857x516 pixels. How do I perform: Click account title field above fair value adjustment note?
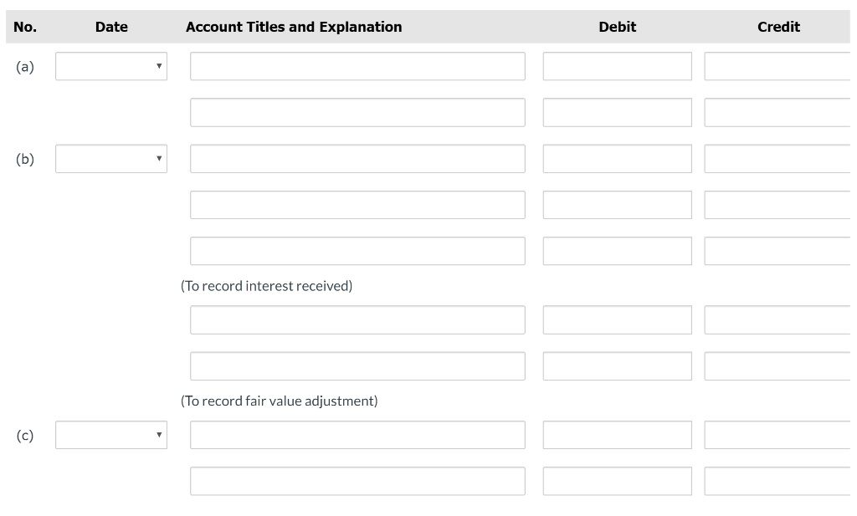click(357, 365)
